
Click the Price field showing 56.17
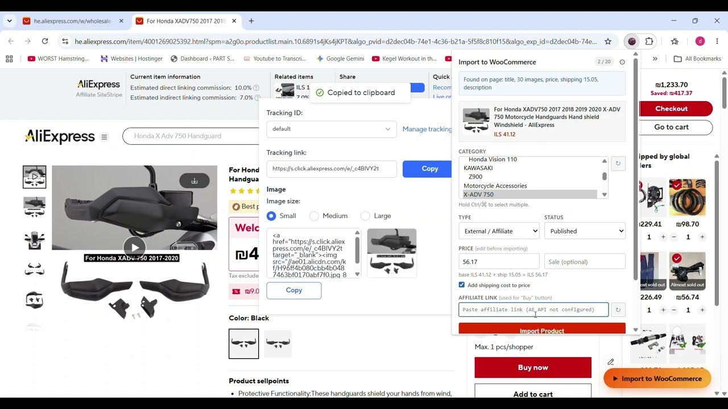(x=499, y=262)
